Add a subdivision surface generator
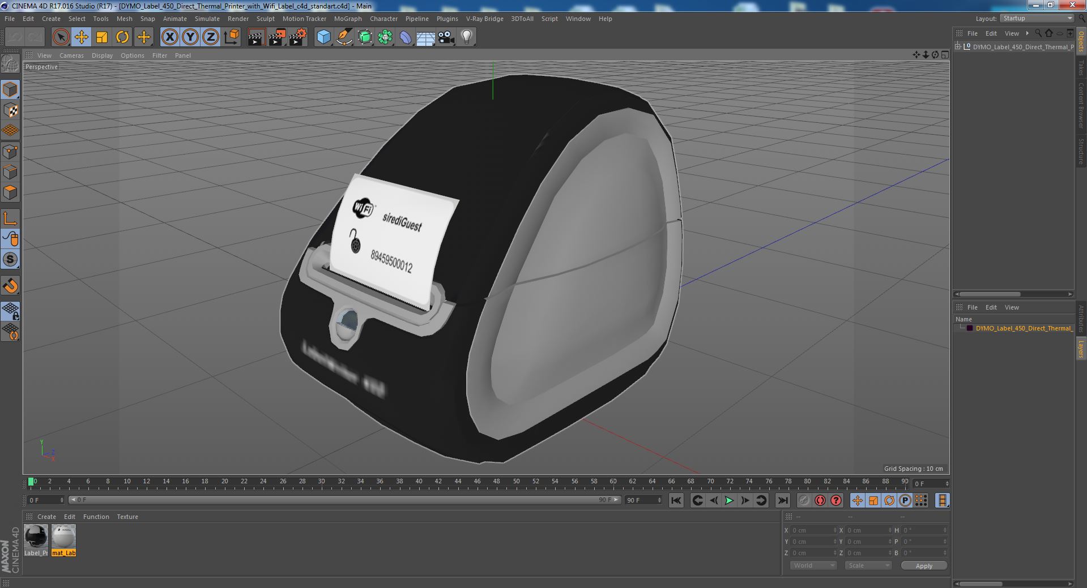Screen dimensions: 1087x588 (x=365, y=37)
